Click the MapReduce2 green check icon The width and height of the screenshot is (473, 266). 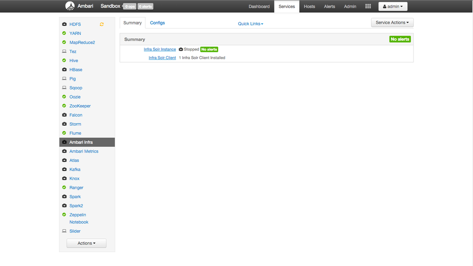click(x=64, y=42)
